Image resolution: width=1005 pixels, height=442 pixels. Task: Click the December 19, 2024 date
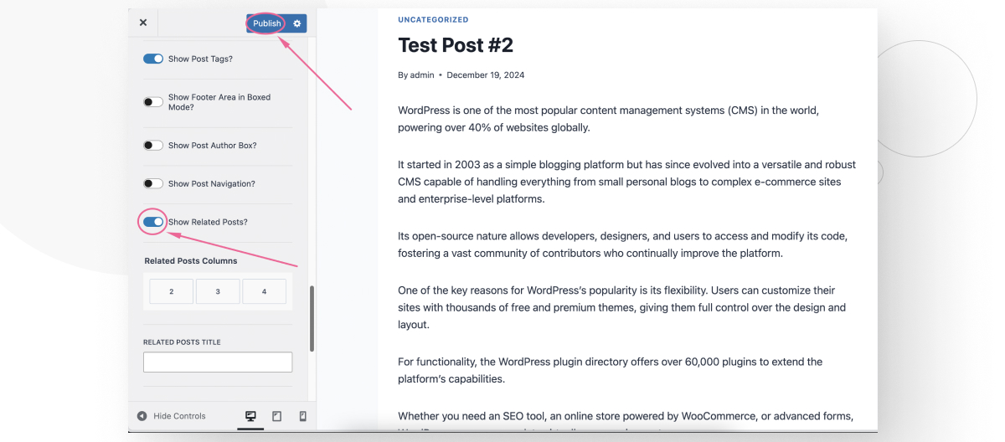pyautogui.click(x=486, y=75)
